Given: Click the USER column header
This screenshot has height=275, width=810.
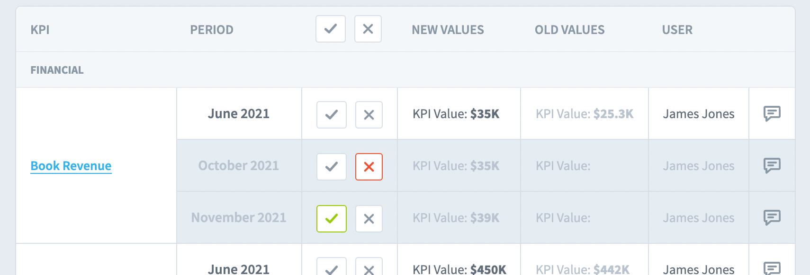Looking at the screenshot, I should 677,30.
